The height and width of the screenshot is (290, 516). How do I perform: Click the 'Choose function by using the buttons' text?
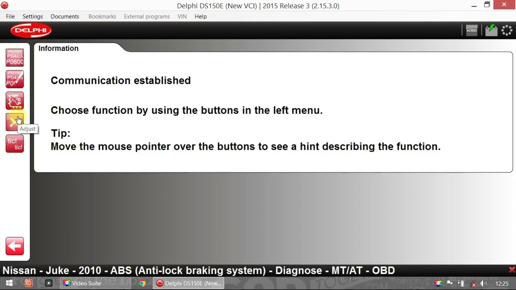pos(187,110)
